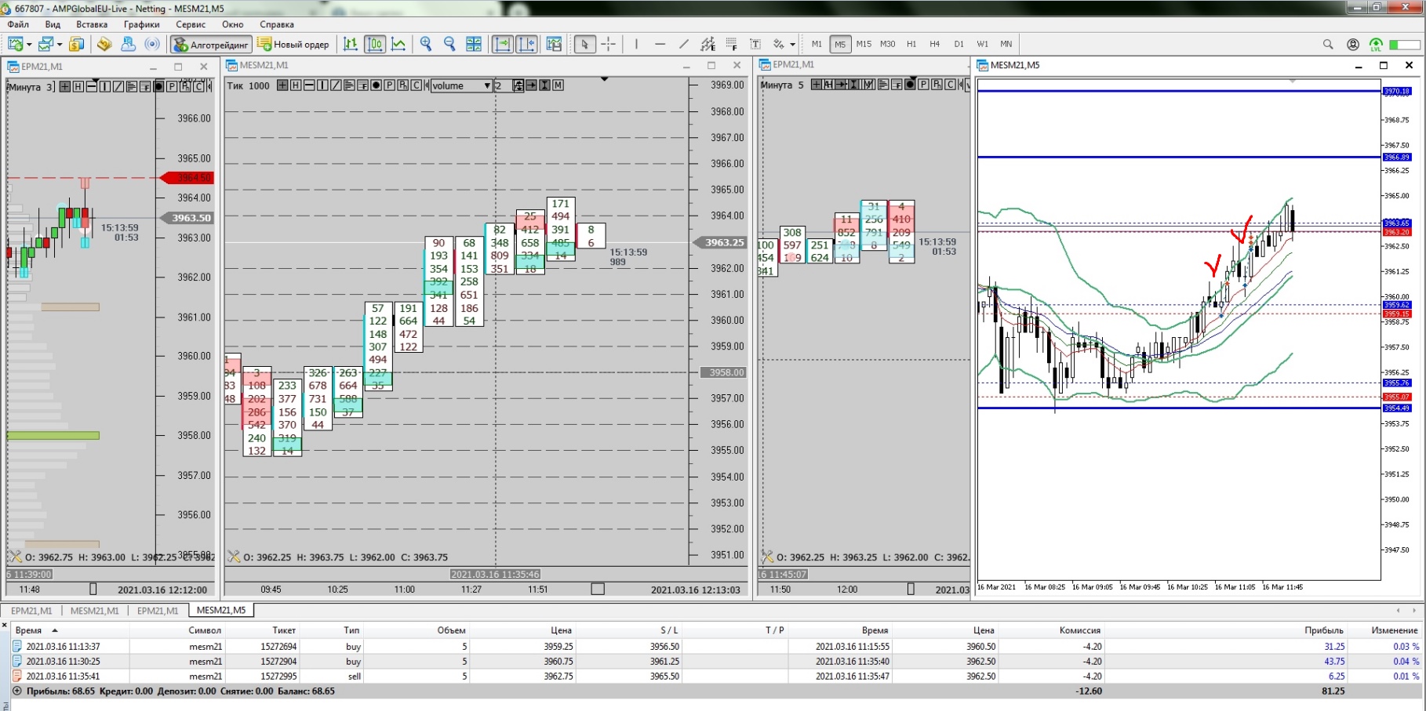
Task: Expand the Прибыль summary row icon
Action: (x=17, y=691)
